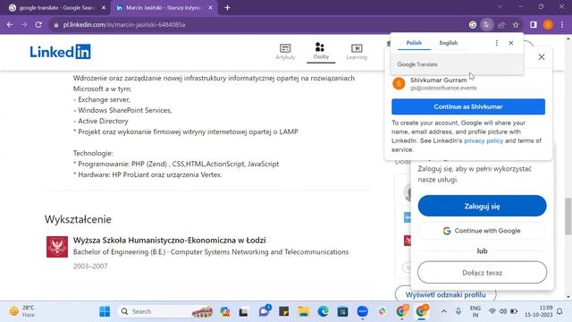572x322 pixels.
Task: Click the taskbar microphone icon
Action: tap(458, 311)
